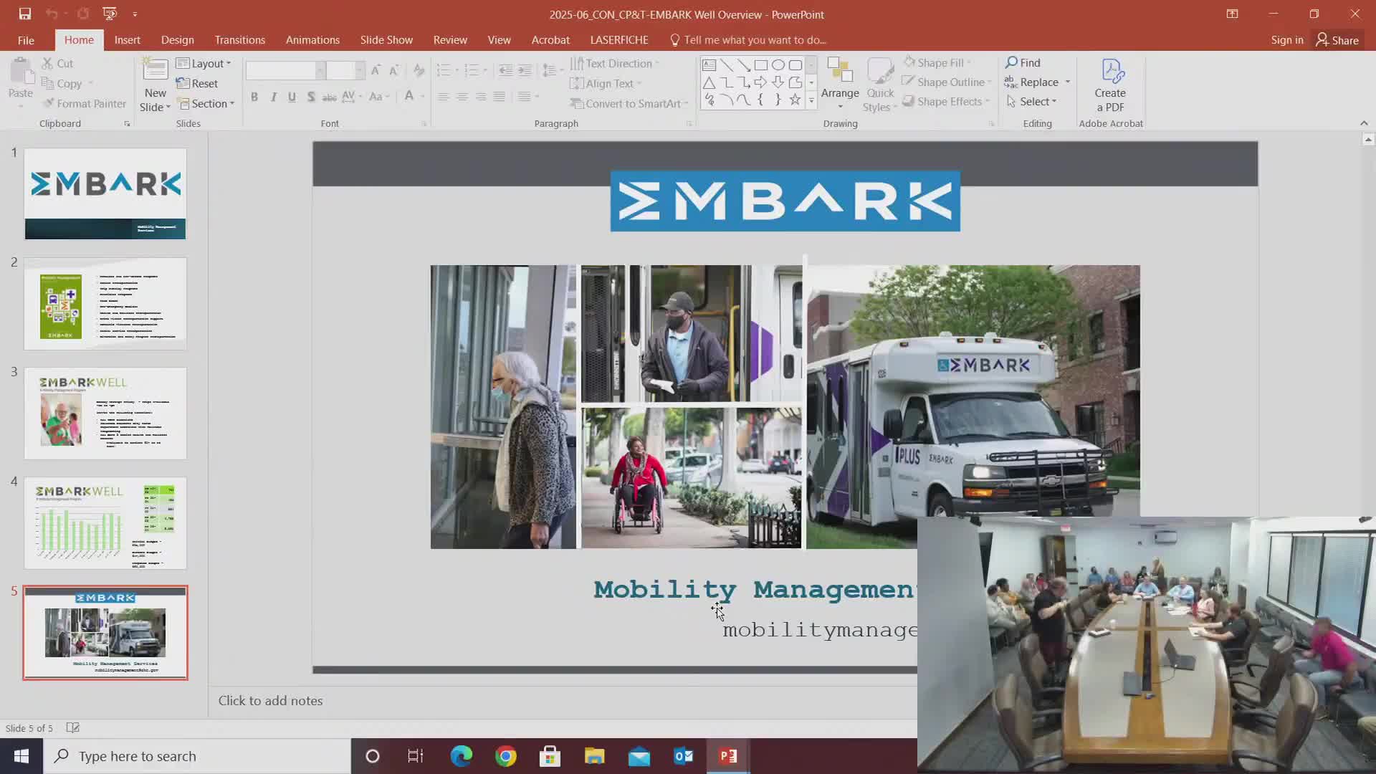1376x774 pixels.
Task: Click the Sign in link
Action: point(1286,40)
